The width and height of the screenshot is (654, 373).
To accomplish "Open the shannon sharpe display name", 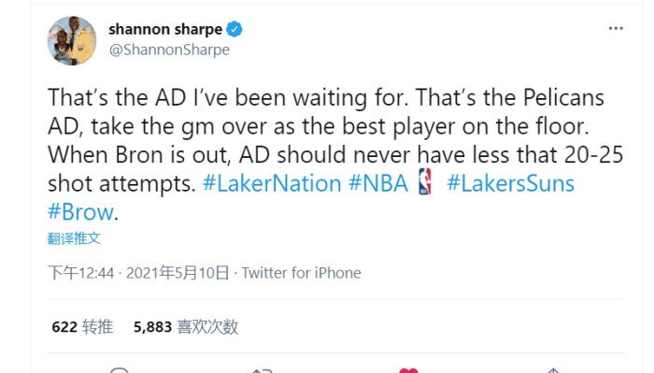I will pyautogui.click(x=165, y=29).
